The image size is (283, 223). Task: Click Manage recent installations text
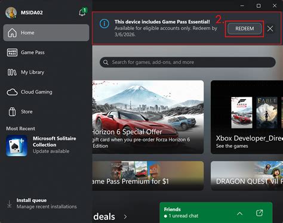(x=47, y=207)
